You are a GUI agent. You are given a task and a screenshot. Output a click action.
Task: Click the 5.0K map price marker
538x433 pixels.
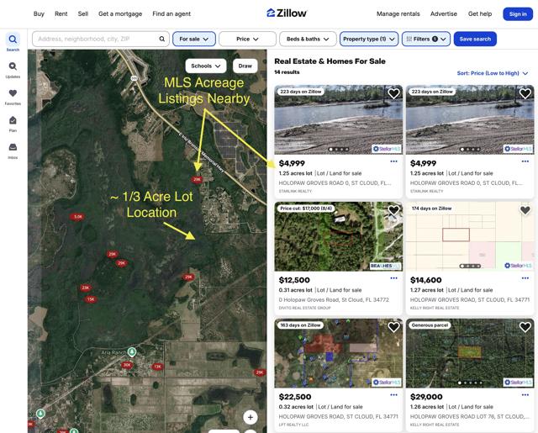click(x=77, y=217)
